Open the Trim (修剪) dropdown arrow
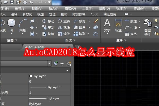159x106 pixels. pyautogui.click(x=89, y=21)
